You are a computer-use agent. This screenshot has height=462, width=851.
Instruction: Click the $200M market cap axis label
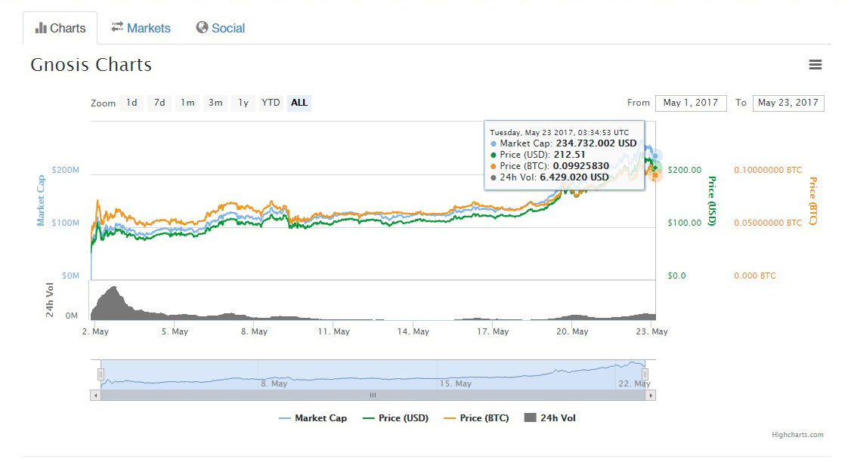pos(66,170)
